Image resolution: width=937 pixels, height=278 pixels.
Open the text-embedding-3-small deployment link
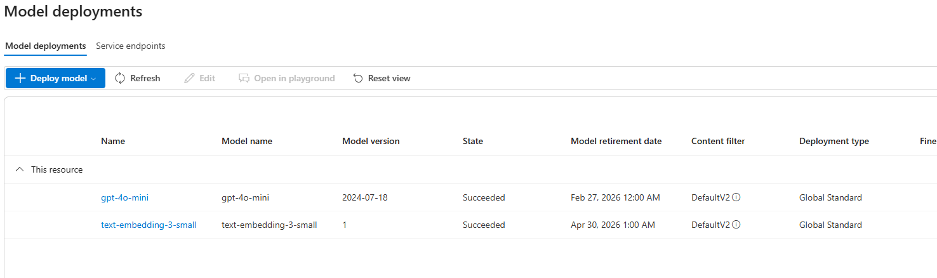pos(149,225)
